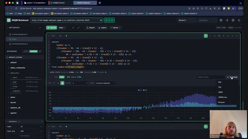Click the expand-all cells arrows icon in toolbar
Image resolution: width=248 pixels, height=139 pixels.
pos(78,27)
